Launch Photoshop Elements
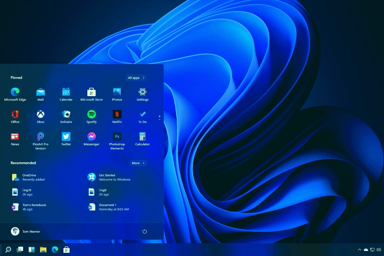 pos(117,137)
